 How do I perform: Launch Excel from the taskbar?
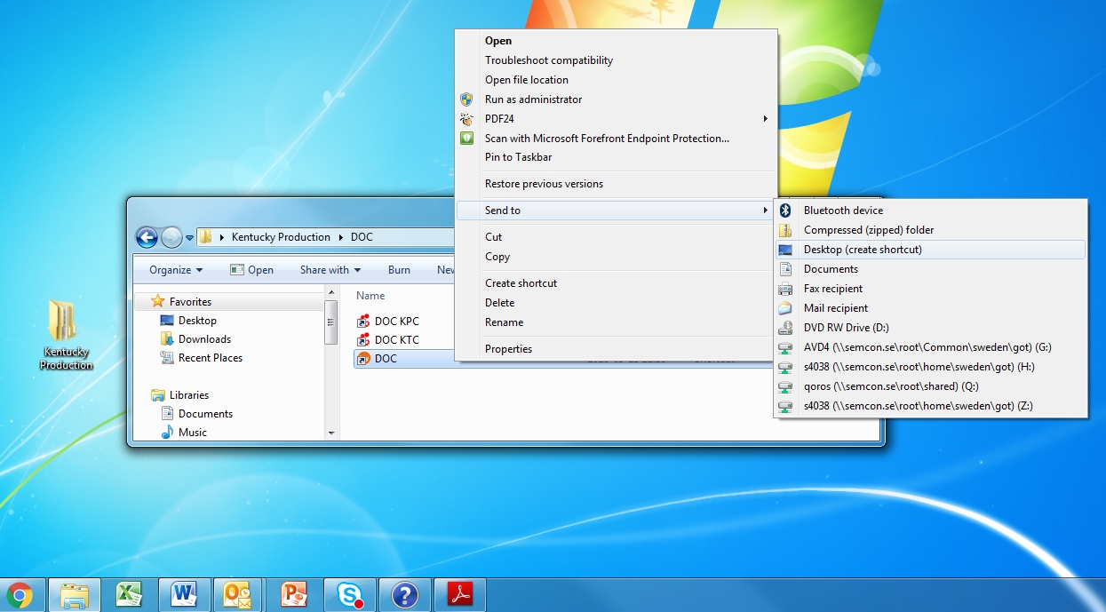(130, 594)
